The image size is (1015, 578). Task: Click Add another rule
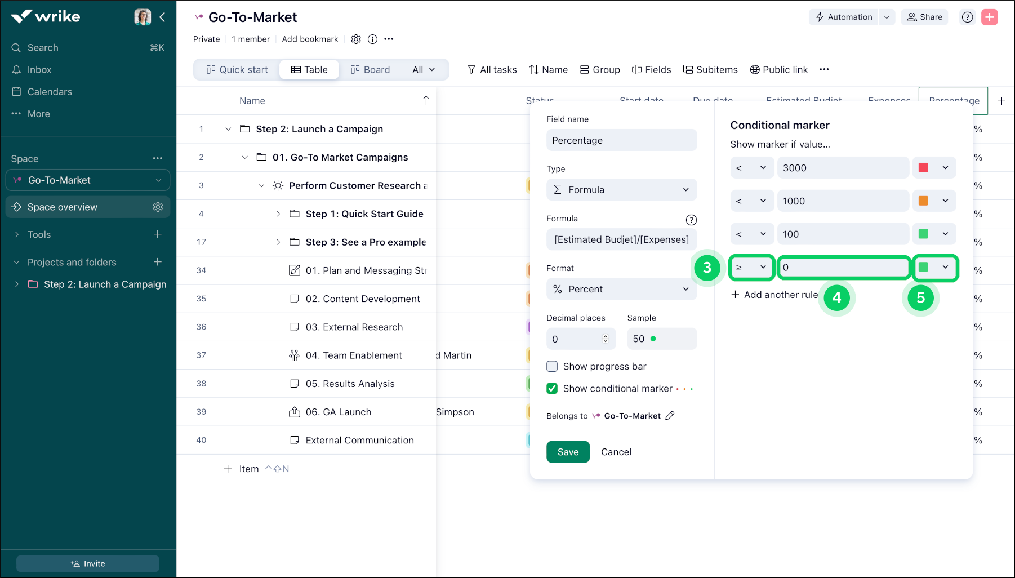click(774, 295)
